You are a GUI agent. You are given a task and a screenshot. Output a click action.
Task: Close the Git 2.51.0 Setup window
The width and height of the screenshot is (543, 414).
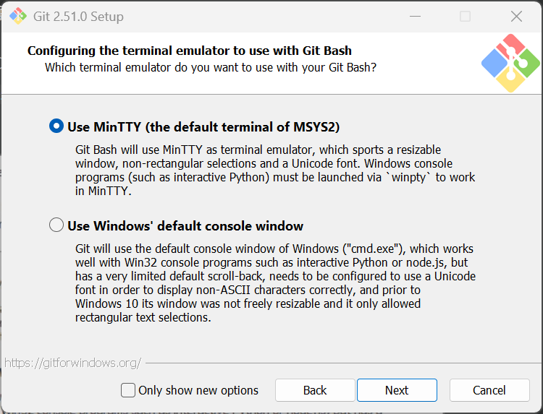(x=516, y=16)
